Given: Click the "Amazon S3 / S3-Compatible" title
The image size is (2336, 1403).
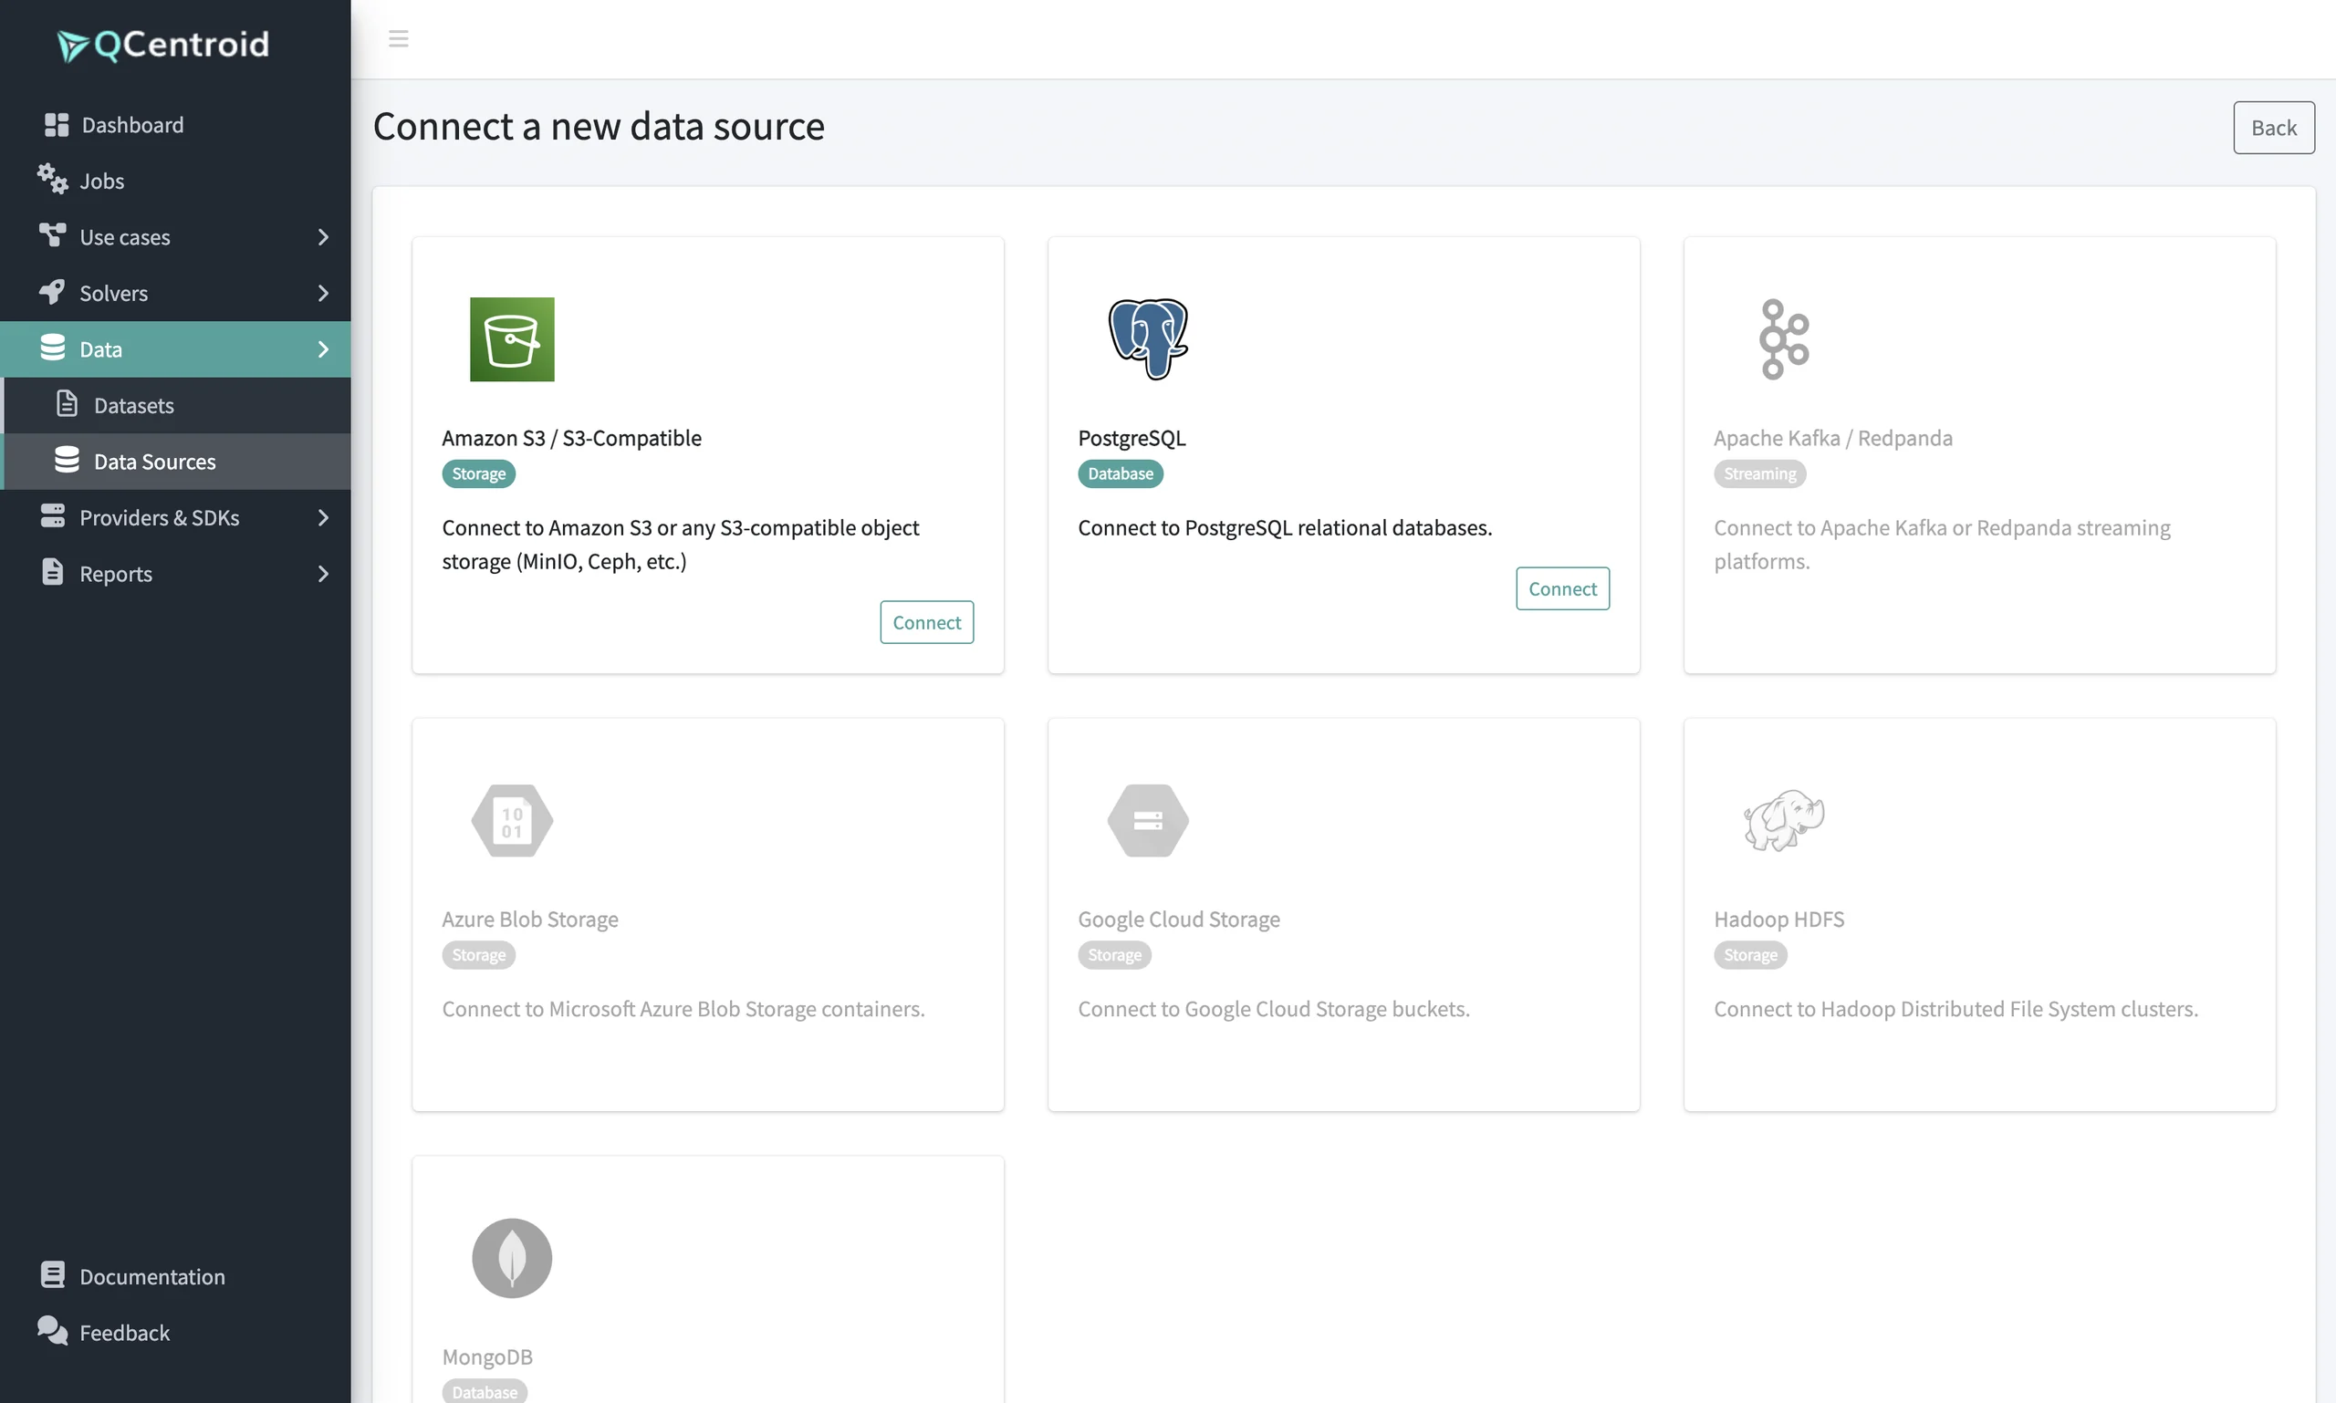Looking at the screenshot, I should (x=571, y=438).
